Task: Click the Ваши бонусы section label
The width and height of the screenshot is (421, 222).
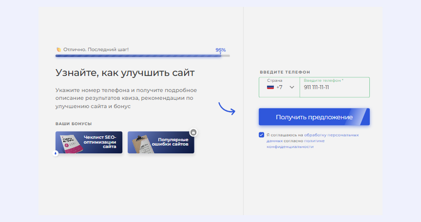Action: point(73,124)
